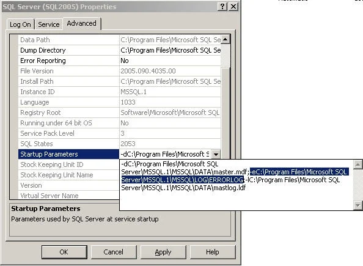Viewport: 363px width, 266px height.
Task: Click the Data Path value text
Action: [170, 40]
